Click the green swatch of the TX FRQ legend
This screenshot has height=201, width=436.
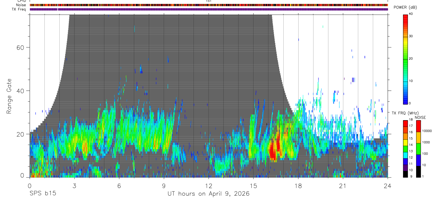pyautogui.click(x=405, y=149)
